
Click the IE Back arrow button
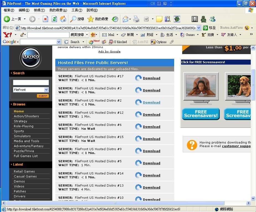tap(7, 19)
